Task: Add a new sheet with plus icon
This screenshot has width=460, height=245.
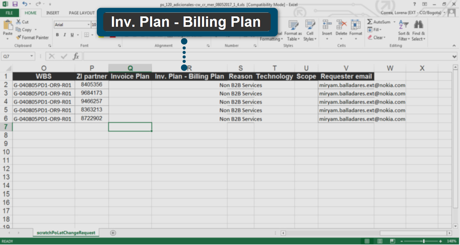Action: 113,233
